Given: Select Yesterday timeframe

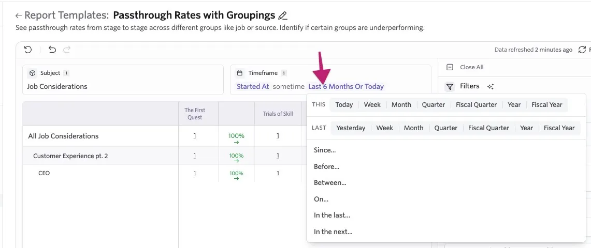Looking at the screenshot, I should (x=351, y=128).
